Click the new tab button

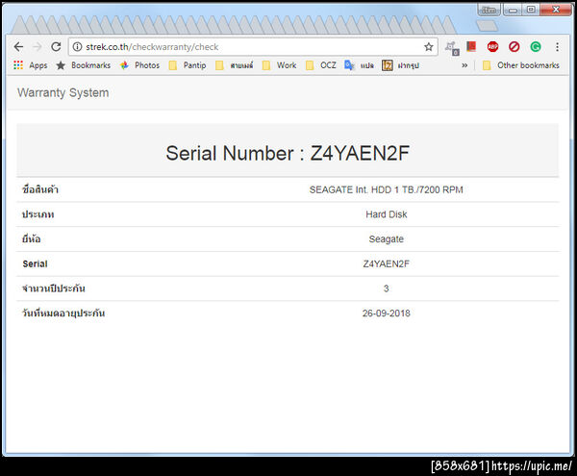point(487,26)
